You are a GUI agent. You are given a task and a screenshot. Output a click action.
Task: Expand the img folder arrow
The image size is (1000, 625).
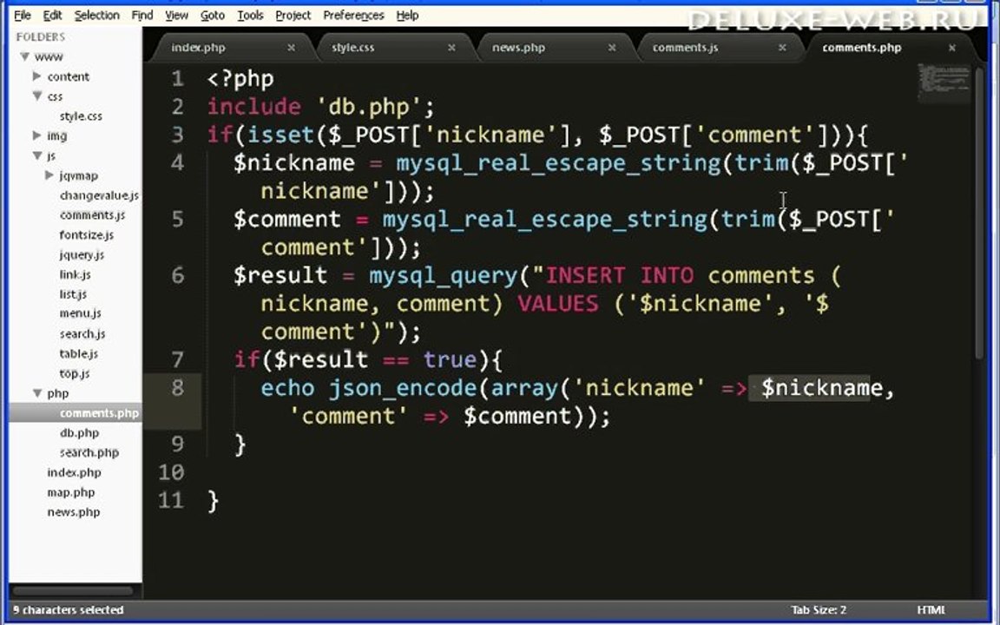37,135
